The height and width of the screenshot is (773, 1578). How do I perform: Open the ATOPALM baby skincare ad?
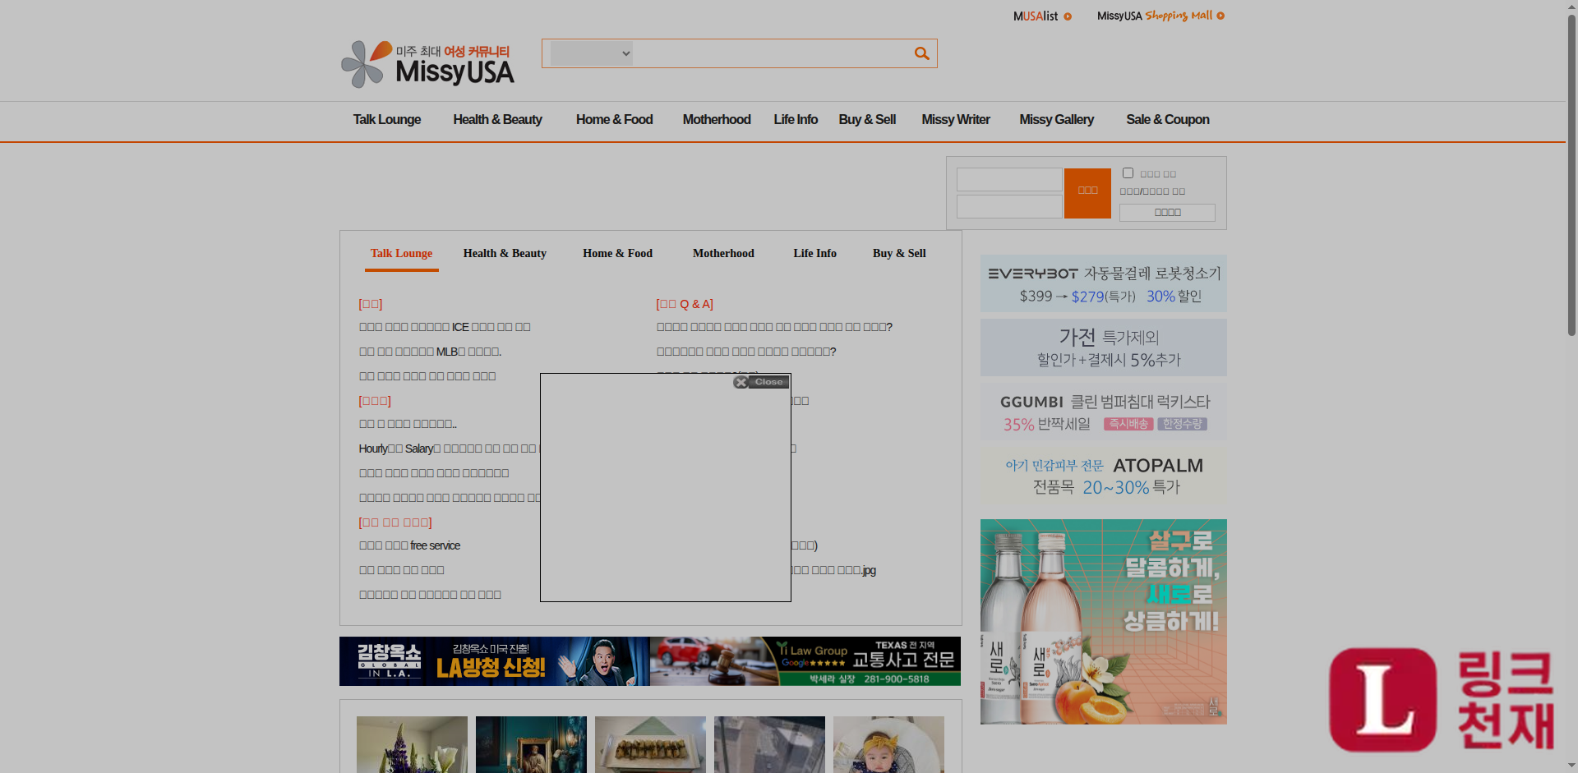(x=1103, y=476)
